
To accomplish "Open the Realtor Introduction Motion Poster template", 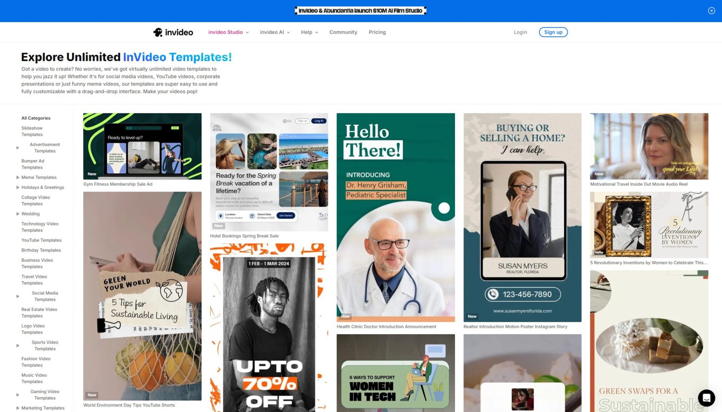I will (x=522, y=217).
